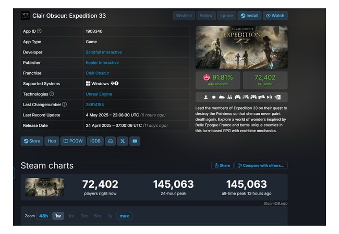Click the round dot feature icon

pos(214,97)
